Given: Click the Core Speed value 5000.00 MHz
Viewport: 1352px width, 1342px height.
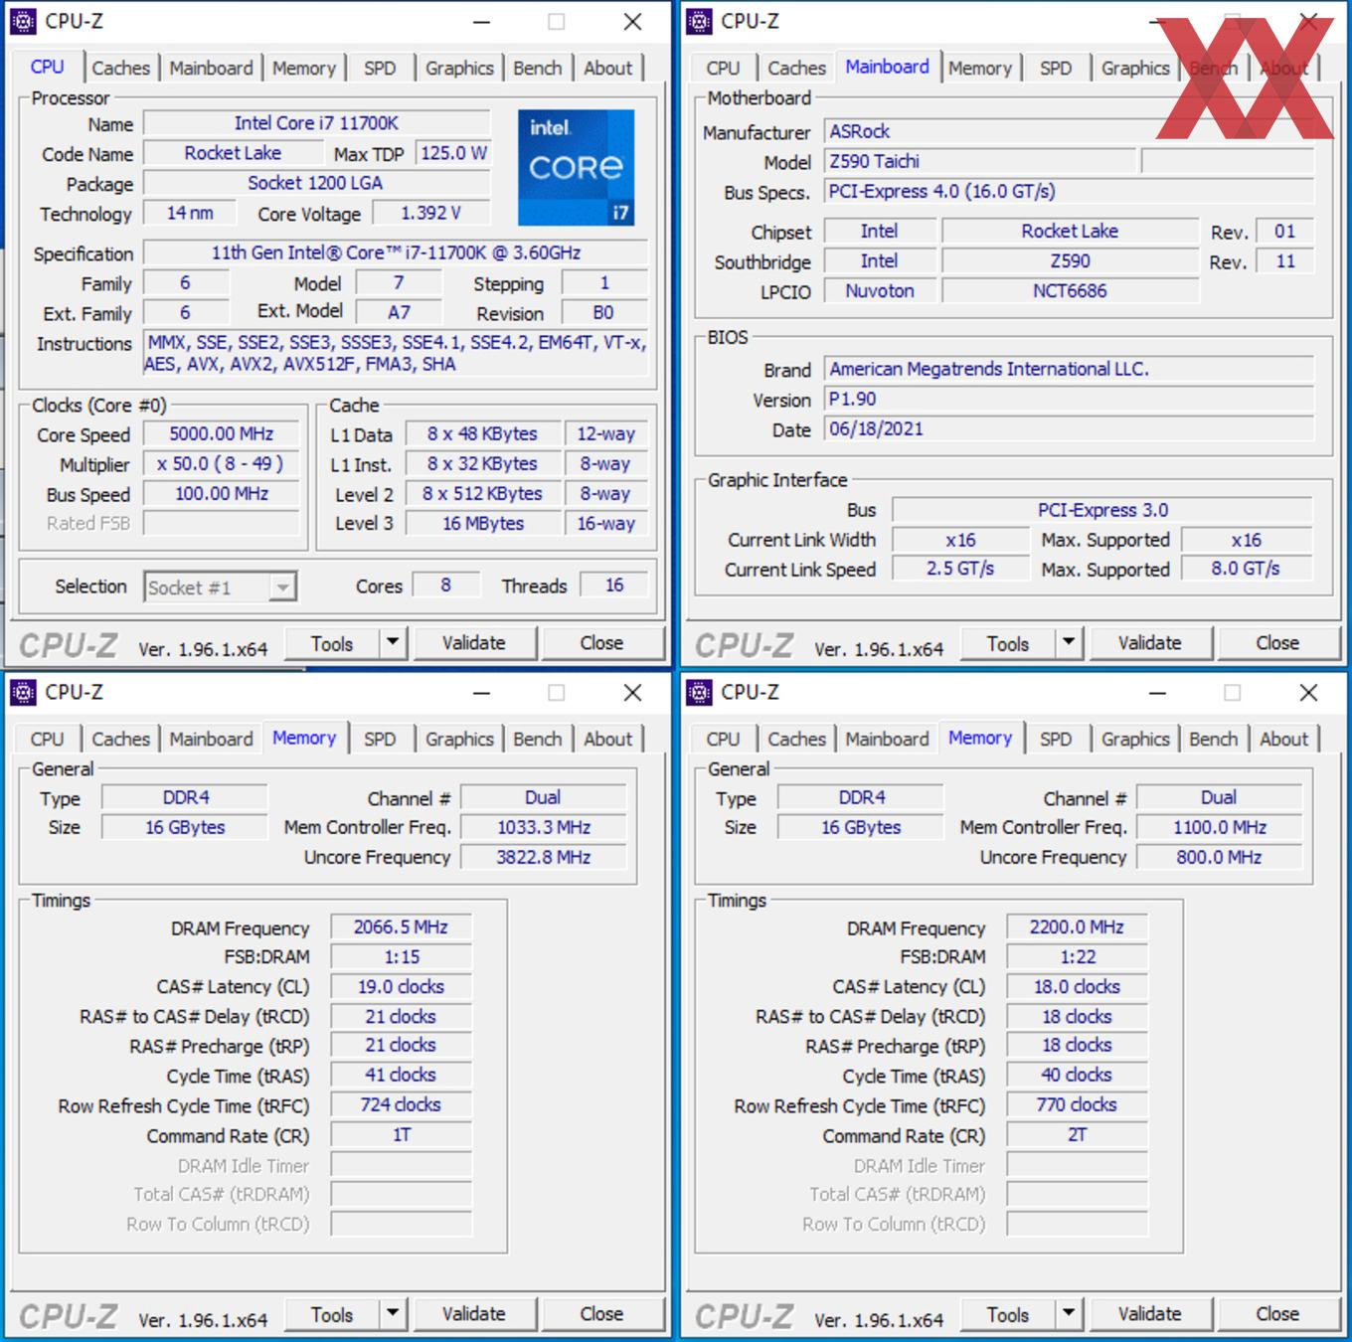Looking at the screenshot, I should [221, 434].
